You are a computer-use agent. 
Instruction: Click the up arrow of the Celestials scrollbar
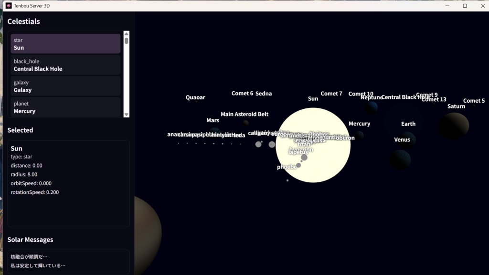pos(125,33)
